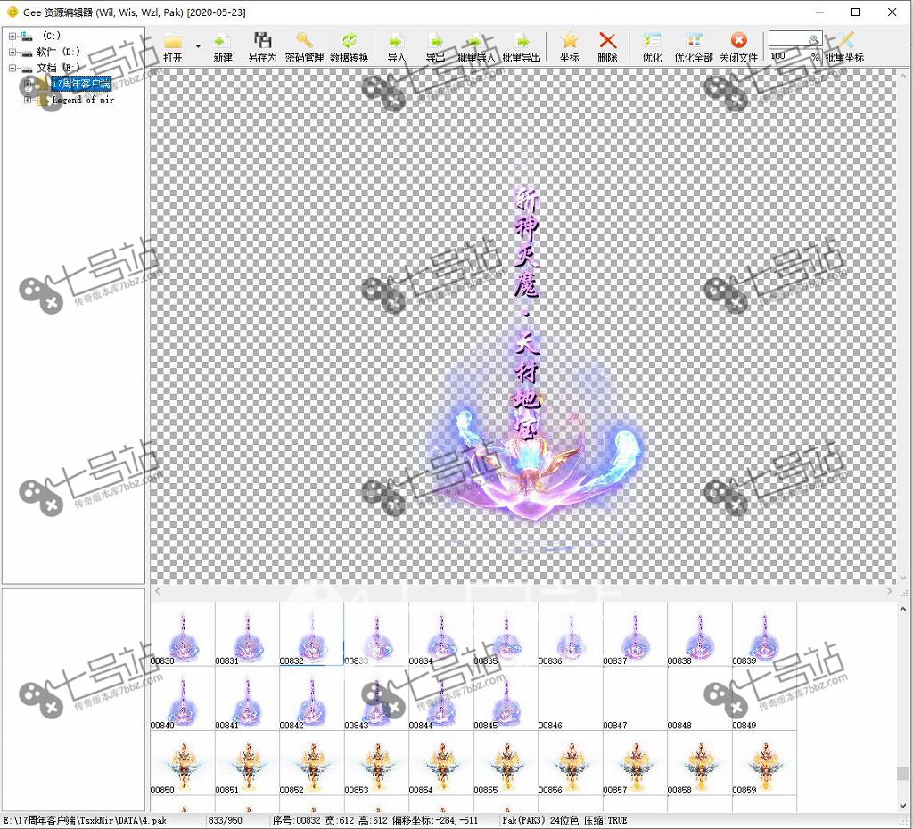Select thumbnail 00857
The height and width of the screenshot is (829, 913).
tap(635, 763)
